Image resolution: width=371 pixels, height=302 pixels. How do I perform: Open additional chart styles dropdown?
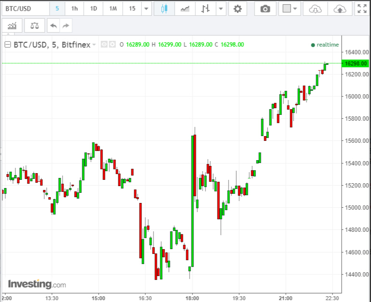point(220,9)
